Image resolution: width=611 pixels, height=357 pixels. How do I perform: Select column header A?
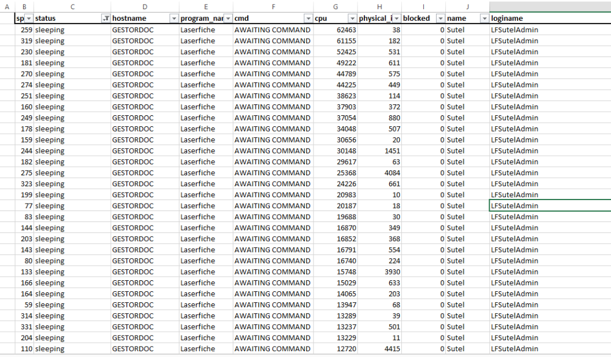(x=7, y=6)
